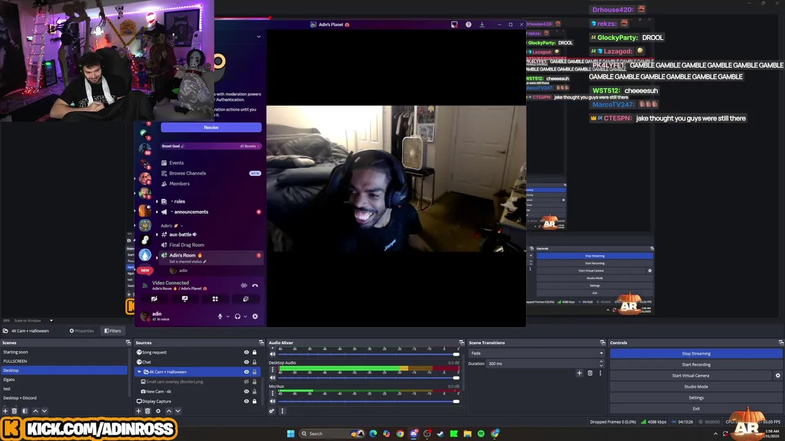Open the Fade transition dropdown
The height and width of the screenshot is (441, 785).
(x=537, y=353)
